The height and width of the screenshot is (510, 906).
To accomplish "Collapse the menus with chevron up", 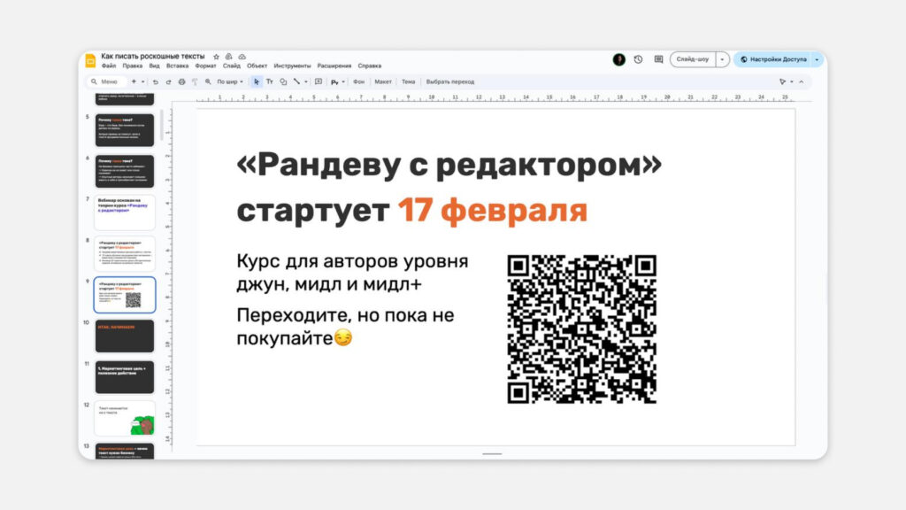I will [x=802, y=82].
